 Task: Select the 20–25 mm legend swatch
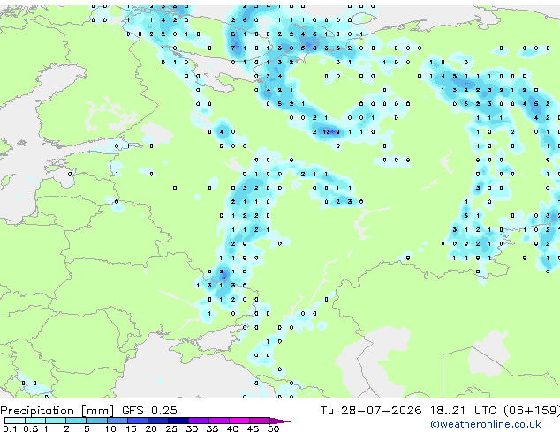pos(158,421)
